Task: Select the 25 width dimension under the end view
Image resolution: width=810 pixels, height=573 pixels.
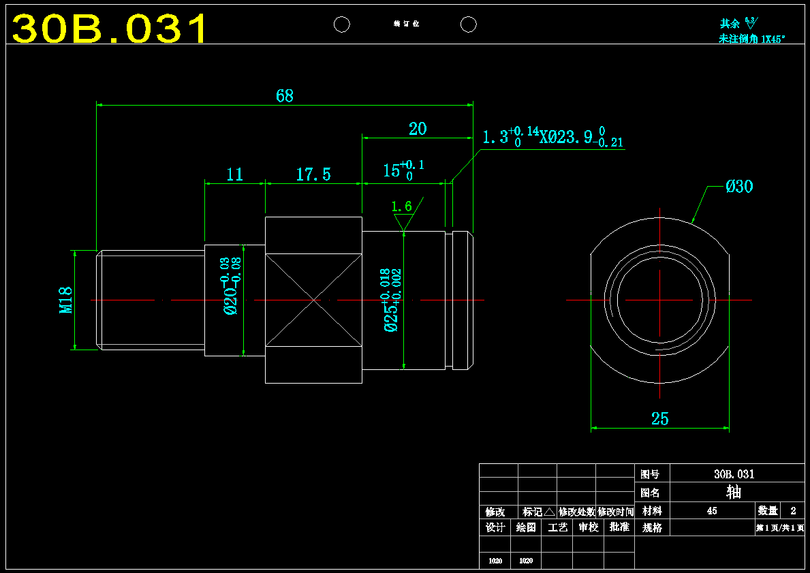Action: (x=659, y=418)
